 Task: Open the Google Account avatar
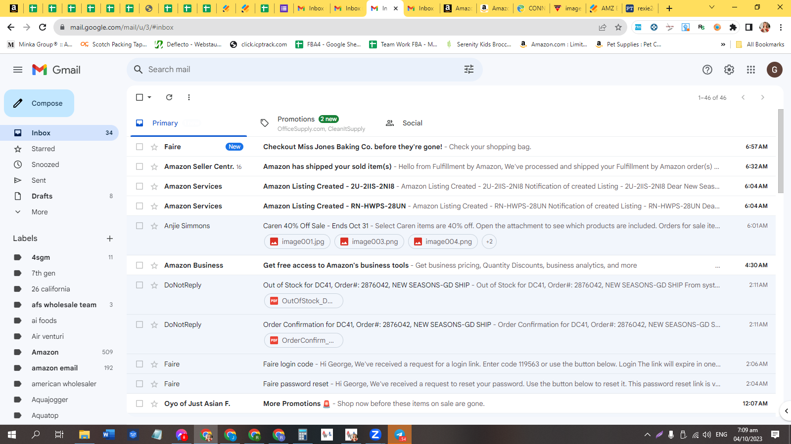click(775, 70)
